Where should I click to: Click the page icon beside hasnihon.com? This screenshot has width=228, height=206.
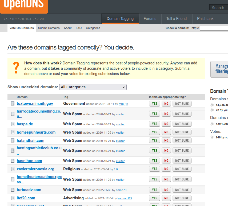pos(13,161)
